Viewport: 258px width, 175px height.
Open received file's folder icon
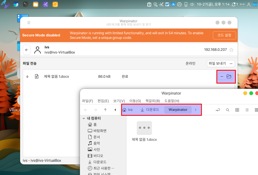(229, 77)
